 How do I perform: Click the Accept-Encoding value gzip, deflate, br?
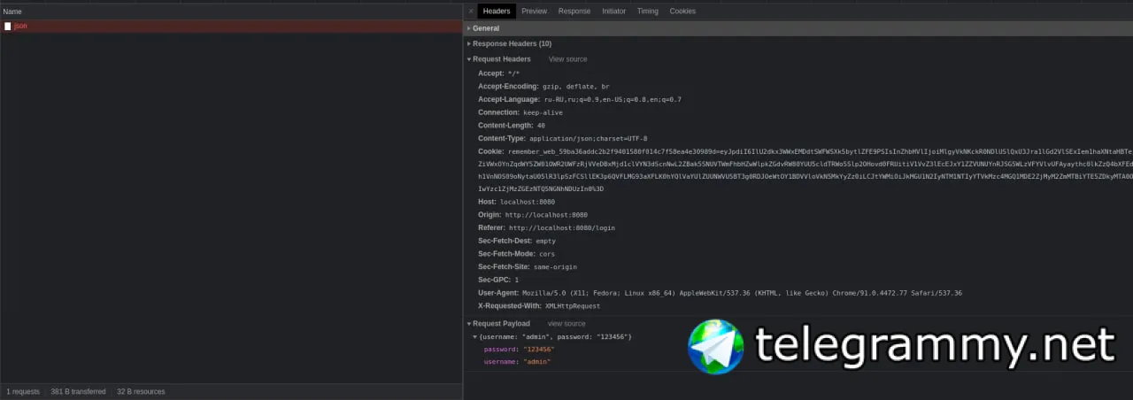tap(576, 87)
